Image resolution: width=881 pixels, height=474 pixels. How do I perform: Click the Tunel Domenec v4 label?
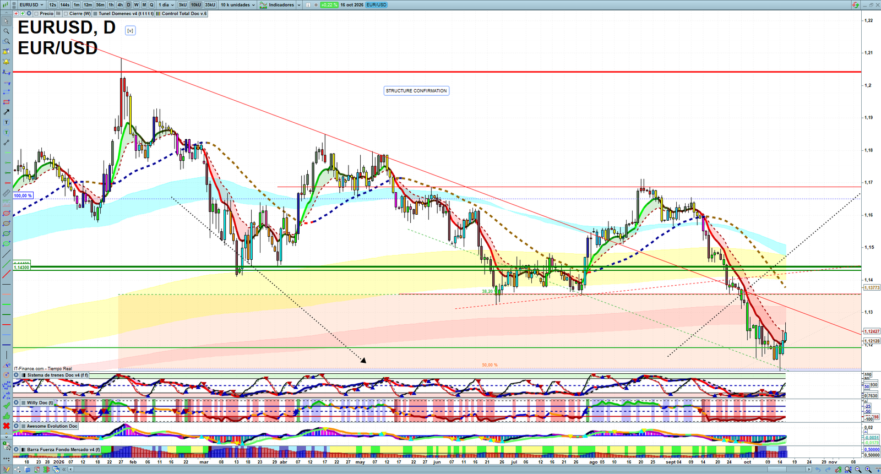click(126, 14)
